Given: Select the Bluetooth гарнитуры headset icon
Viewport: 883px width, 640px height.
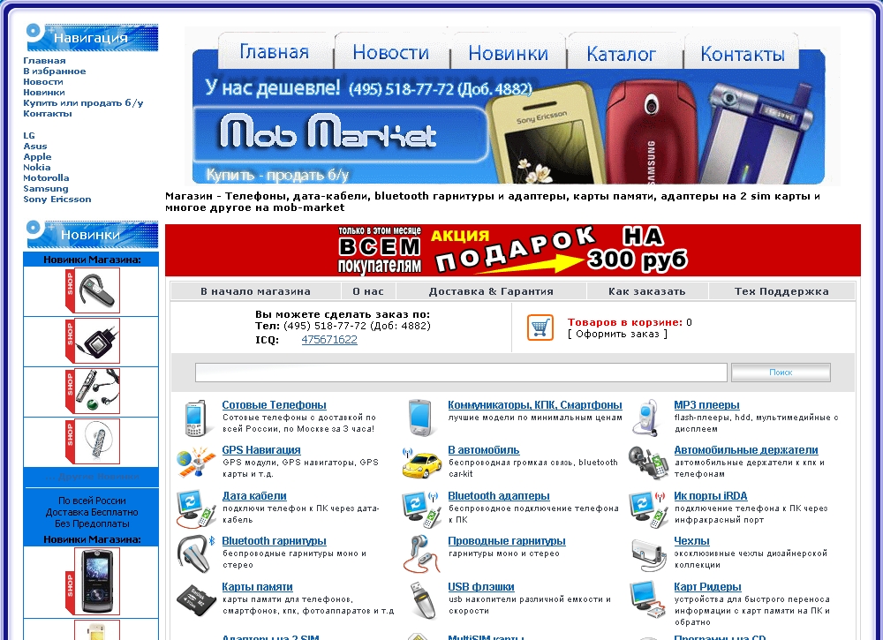Looking at the screenshot, I should point(195,551).
